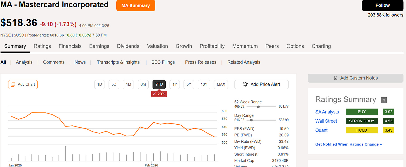Filter the feed by News

[80, 62]
